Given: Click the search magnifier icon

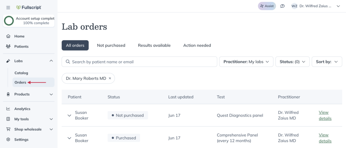Looking at the screenshot, I should [68, 62].
